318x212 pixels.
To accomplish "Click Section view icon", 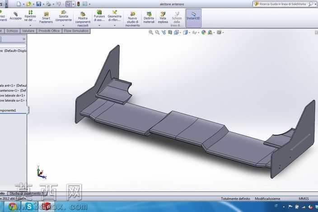I will click(170, 32).
